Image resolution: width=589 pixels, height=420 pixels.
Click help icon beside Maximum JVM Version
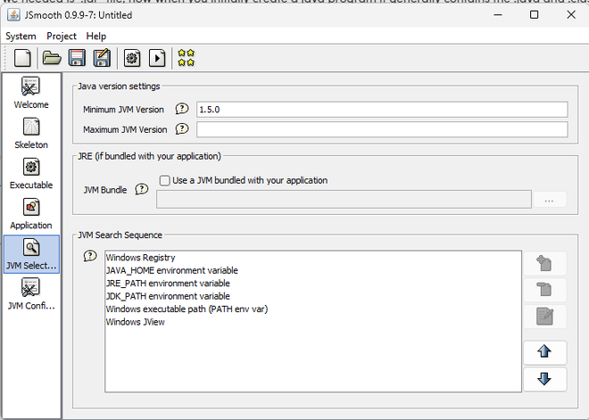click(182, 129)
